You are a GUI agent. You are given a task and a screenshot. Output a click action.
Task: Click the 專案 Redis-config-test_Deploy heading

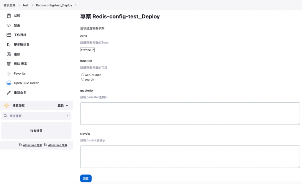(120, 16)
